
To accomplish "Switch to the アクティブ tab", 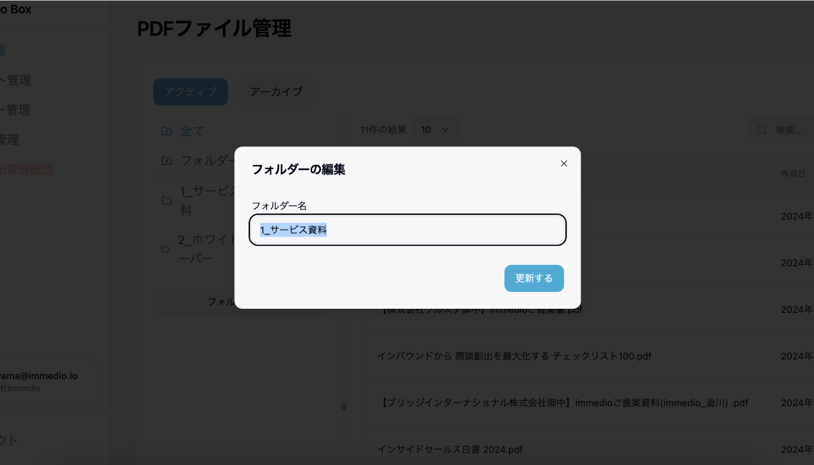I will 191,92.
